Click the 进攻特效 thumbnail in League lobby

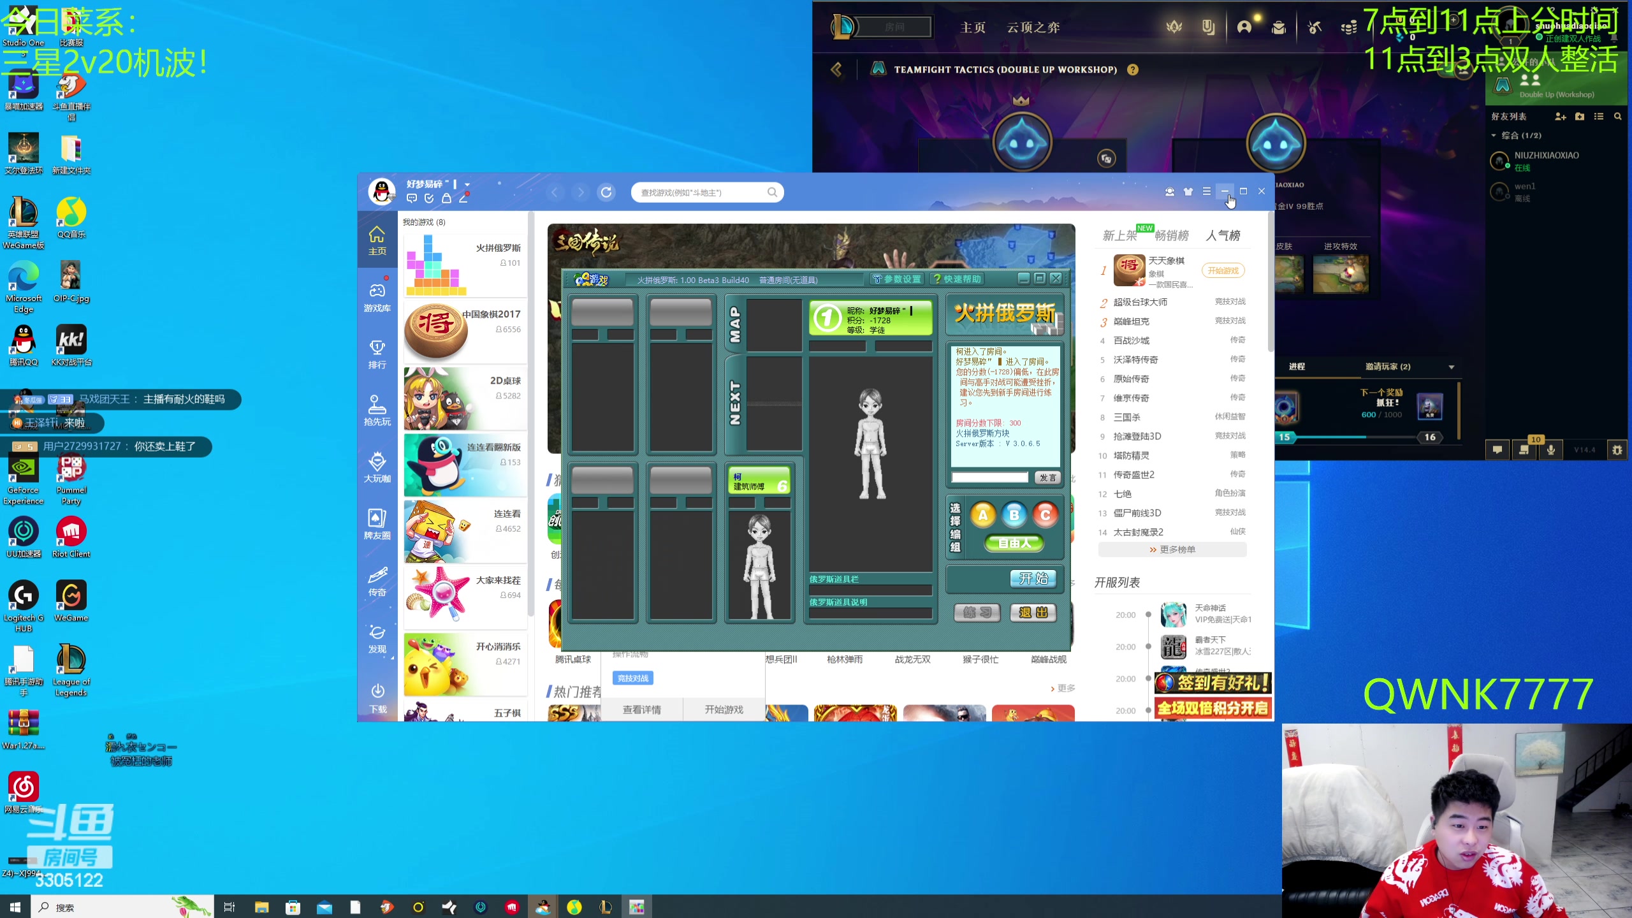pyautogui.click(x=1340, y=275)
